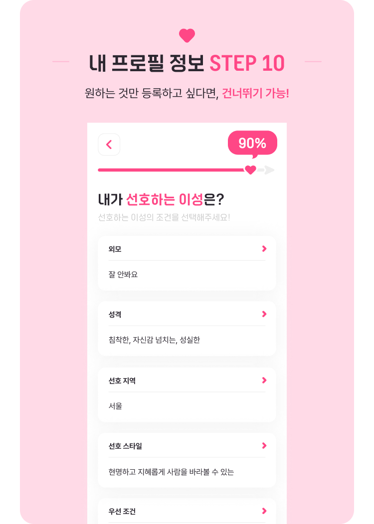Tap the back arrow button
The height and width of the screenshot is (524, 374).
(109, 144)
